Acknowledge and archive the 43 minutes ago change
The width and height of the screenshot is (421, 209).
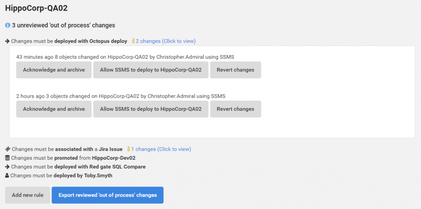[54, 70]
